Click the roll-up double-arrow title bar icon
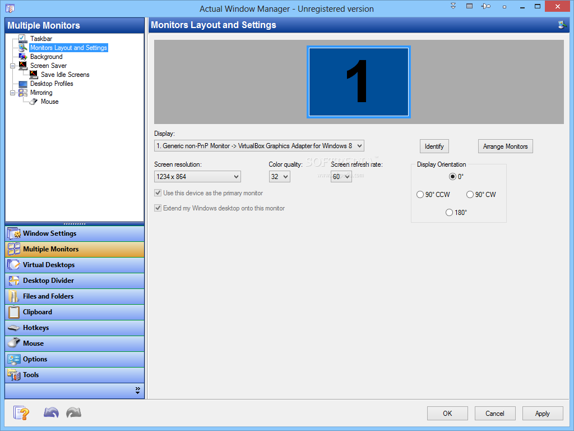The image size is (574, 431). click(453, 6)
